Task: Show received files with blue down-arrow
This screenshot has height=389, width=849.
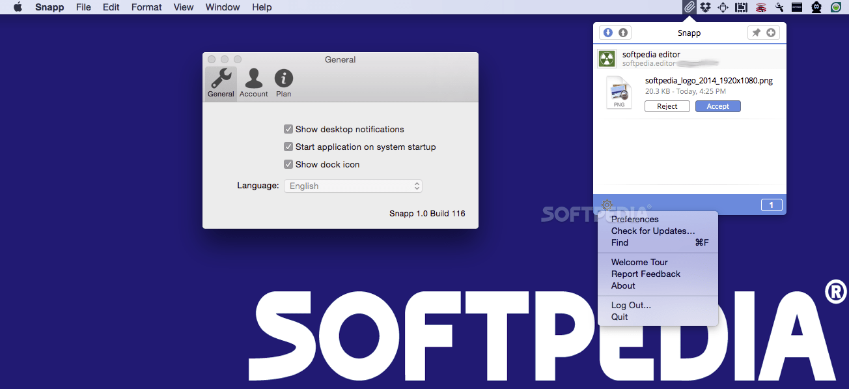Action: (x=608, y=33)
